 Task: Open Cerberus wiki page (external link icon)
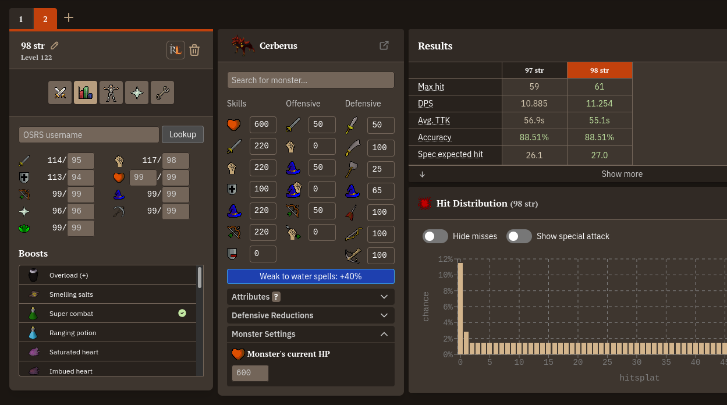pyautogui.click(x=384, y=45)
